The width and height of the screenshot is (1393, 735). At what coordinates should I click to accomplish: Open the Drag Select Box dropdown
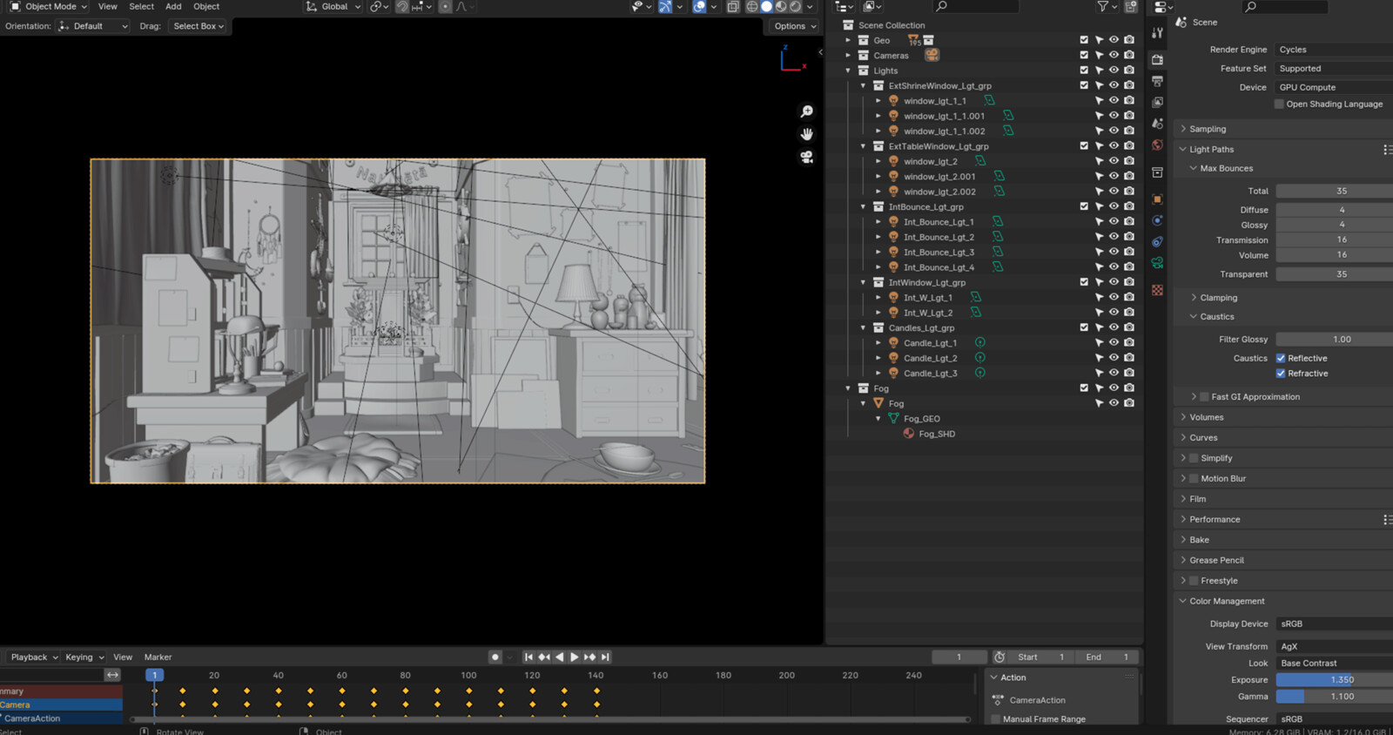point(199,26)
